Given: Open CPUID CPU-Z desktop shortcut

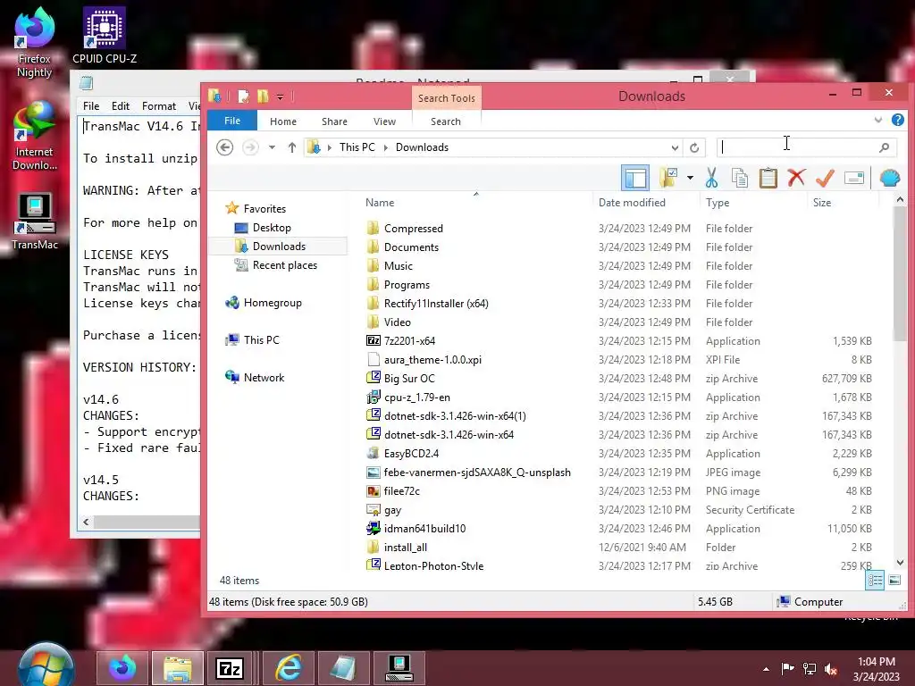Looking at the screenshot, I should [x=105, y=35].
